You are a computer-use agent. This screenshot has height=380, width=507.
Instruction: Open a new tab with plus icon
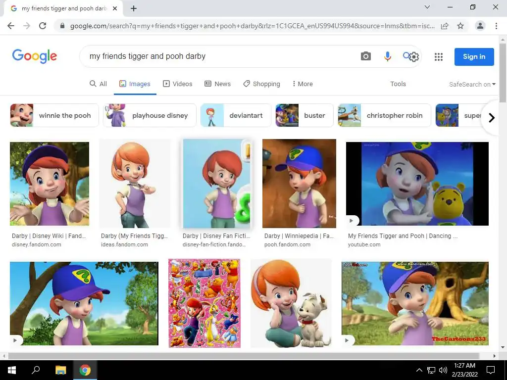tap(134, 9)
